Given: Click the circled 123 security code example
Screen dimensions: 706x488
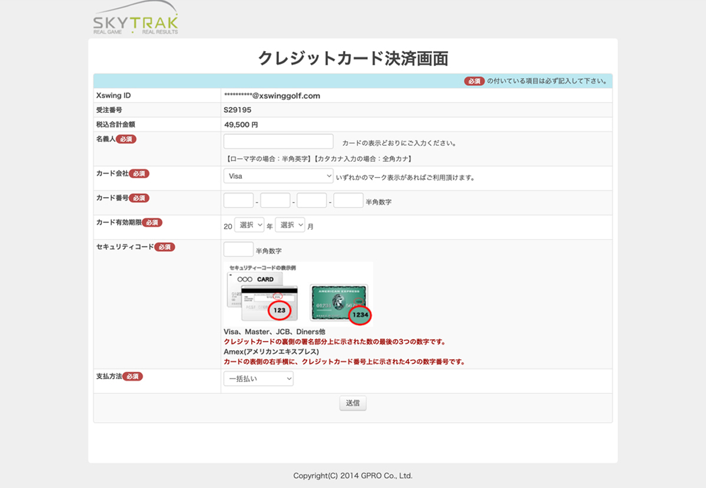Looking at the screenshot, I should [x=280, y=310].
